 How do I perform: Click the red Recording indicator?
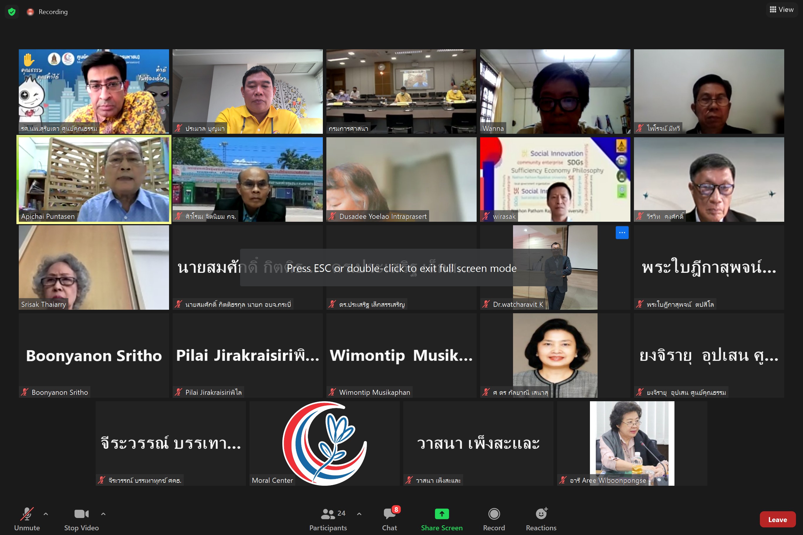(31, 12)
